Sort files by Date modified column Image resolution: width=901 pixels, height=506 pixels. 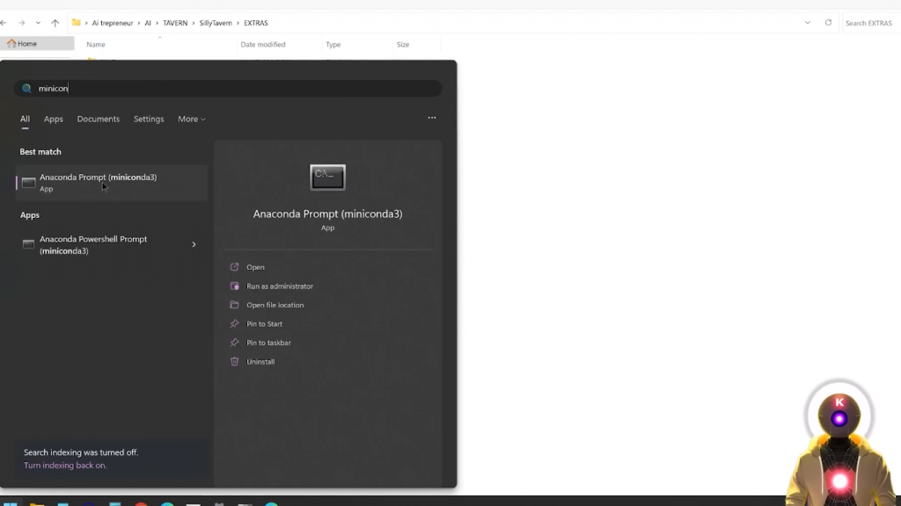(262, 44)
